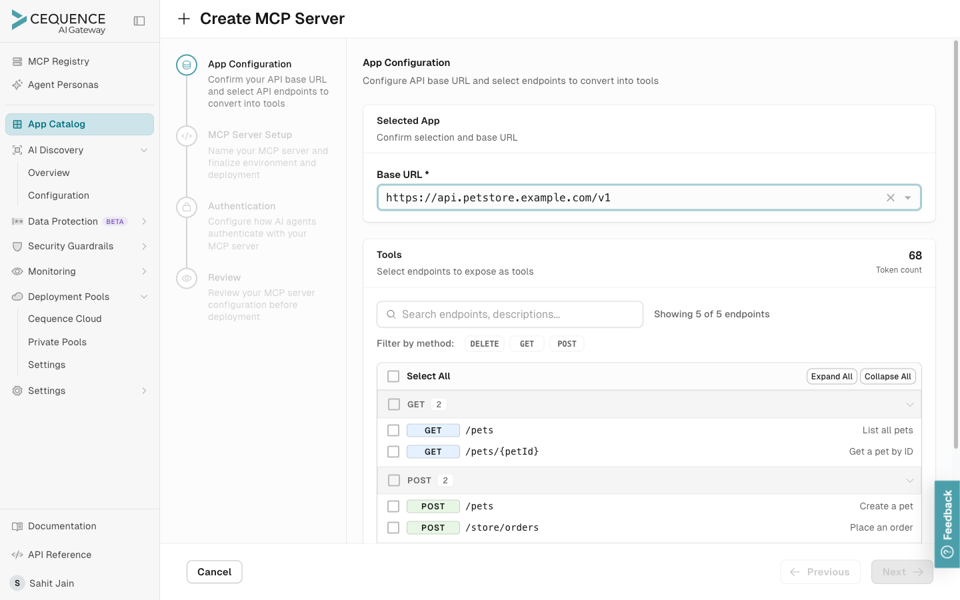Check the GET /pets/{petId} checkbox
Viewport: 960px width, 600px height.
tap(393, 451)
